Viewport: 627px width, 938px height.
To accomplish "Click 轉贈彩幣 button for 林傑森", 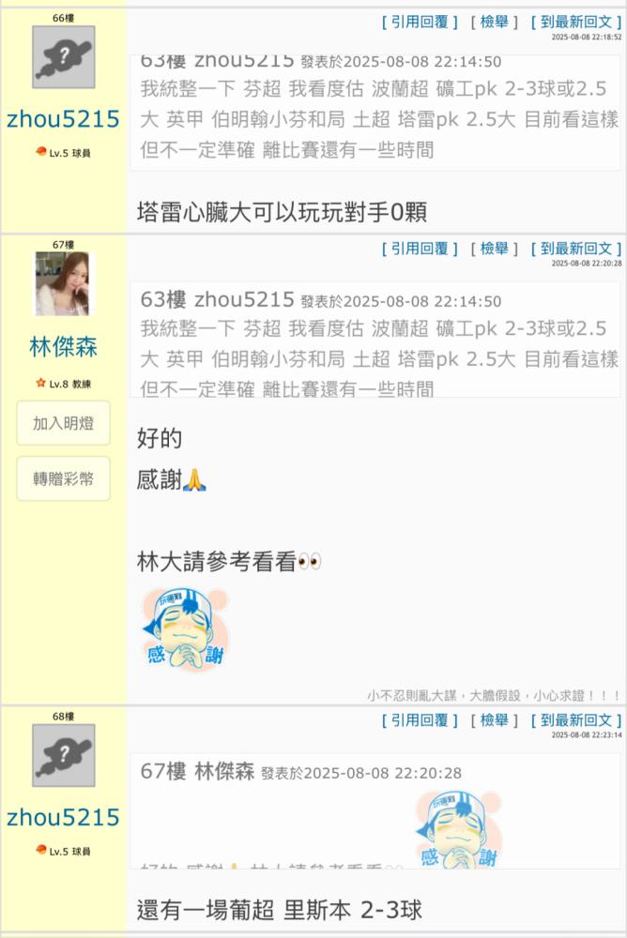I will [x=64, y=478].
